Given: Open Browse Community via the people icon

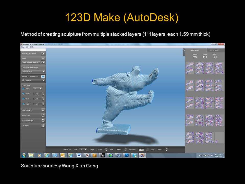Looking at the screenshot, I should pos(43,53).
